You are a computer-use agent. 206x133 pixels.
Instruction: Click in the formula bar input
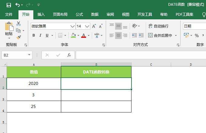coord(141,55)
